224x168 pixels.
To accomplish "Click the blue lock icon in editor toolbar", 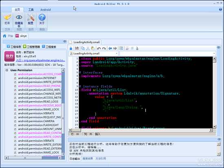I will [71, 48].
